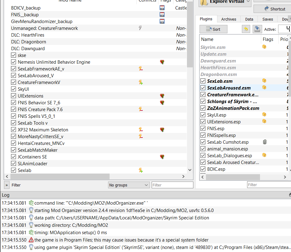Uncheck the ZaZAnimationPack.esm plugin
The height and width of the screenshot is (252, 291).
pyautogui.click(x=203, y=108)
